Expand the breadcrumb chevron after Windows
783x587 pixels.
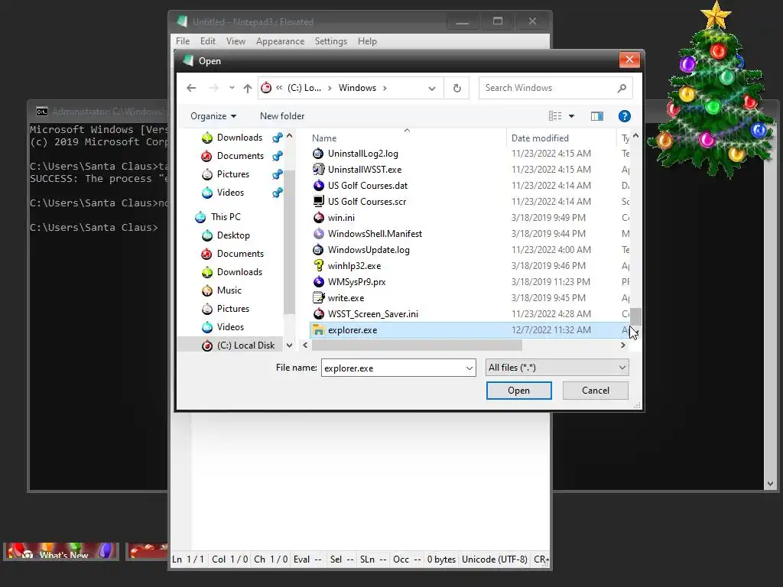tap(385, 89)
